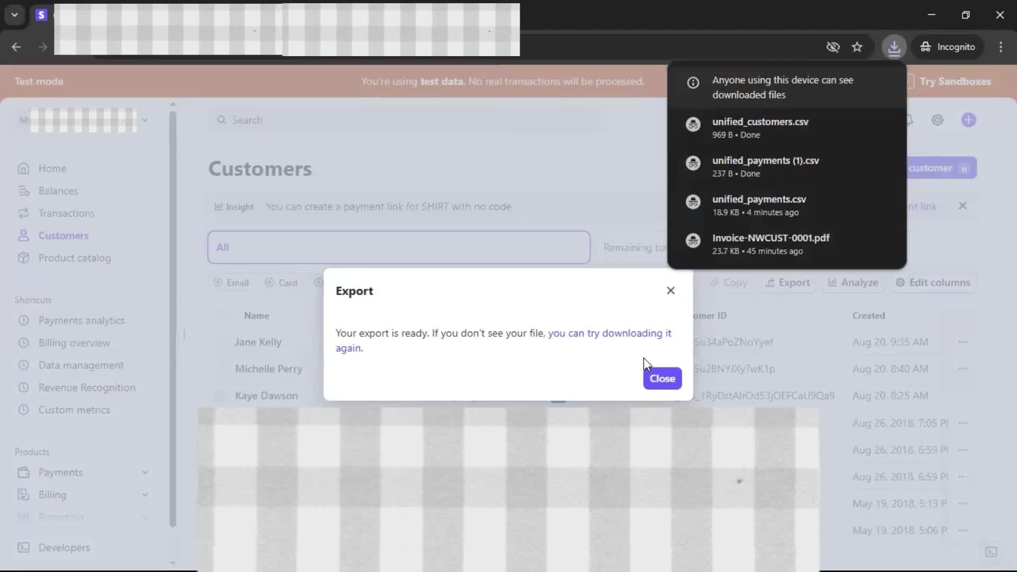Viewport: 1017px width, 572px height.
Task: Open unified_customers.csv from downloads list
Action: (x=760, y=122)
